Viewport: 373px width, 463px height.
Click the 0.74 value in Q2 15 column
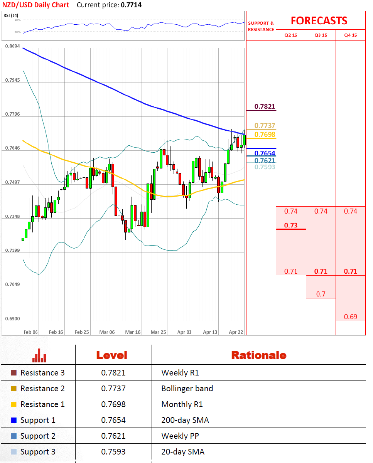[291, 211]
